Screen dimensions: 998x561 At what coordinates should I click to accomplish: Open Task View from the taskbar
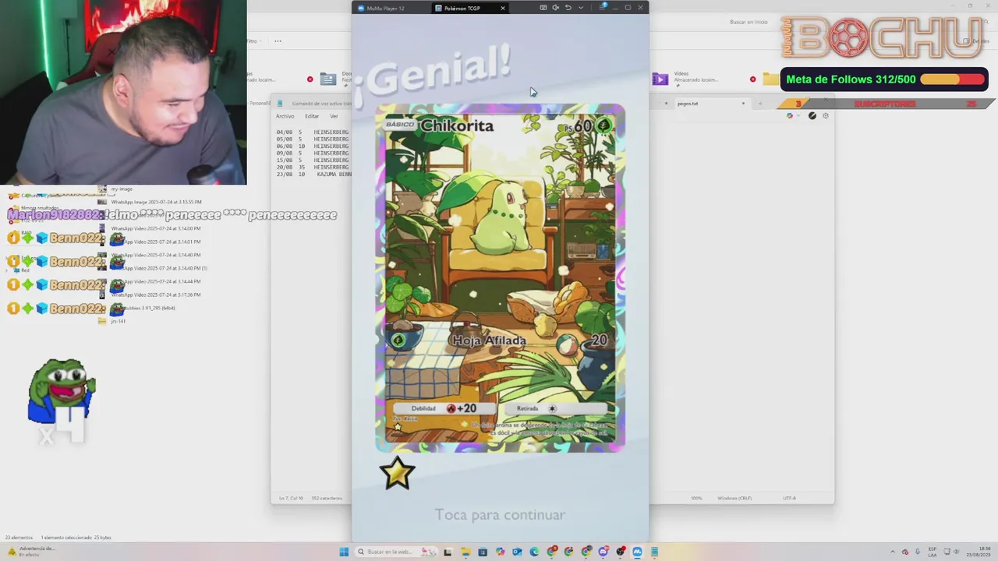click(448, 552)
